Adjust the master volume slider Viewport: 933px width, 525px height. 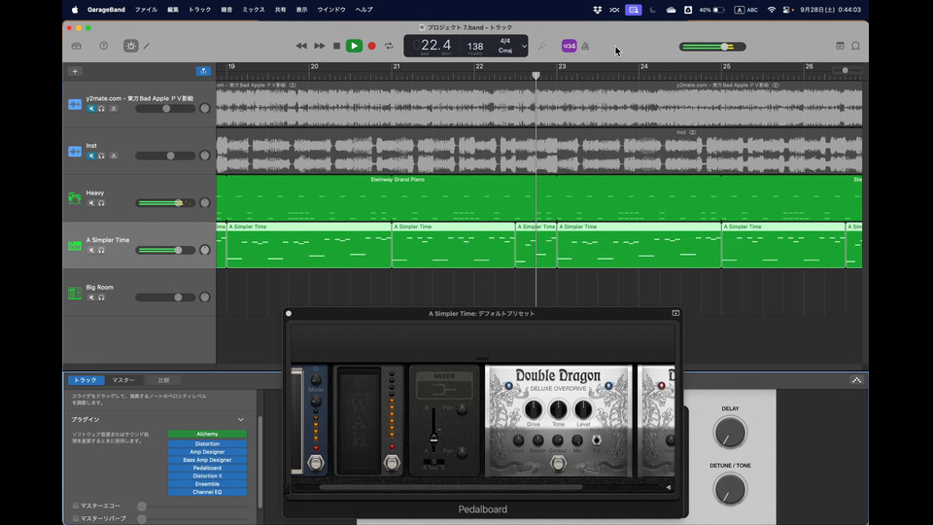[x=712, y=47]
